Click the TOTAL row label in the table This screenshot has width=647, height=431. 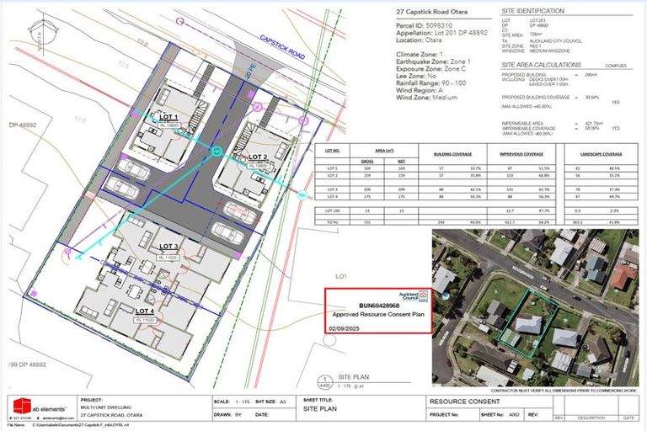pos(332,222)
